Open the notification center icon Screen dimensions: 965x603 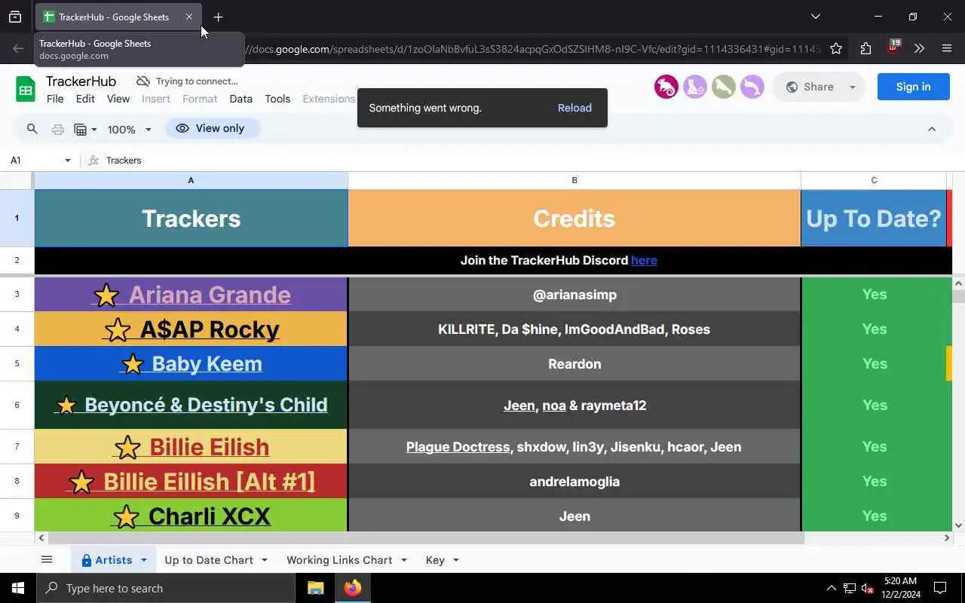tap(940, 588)
